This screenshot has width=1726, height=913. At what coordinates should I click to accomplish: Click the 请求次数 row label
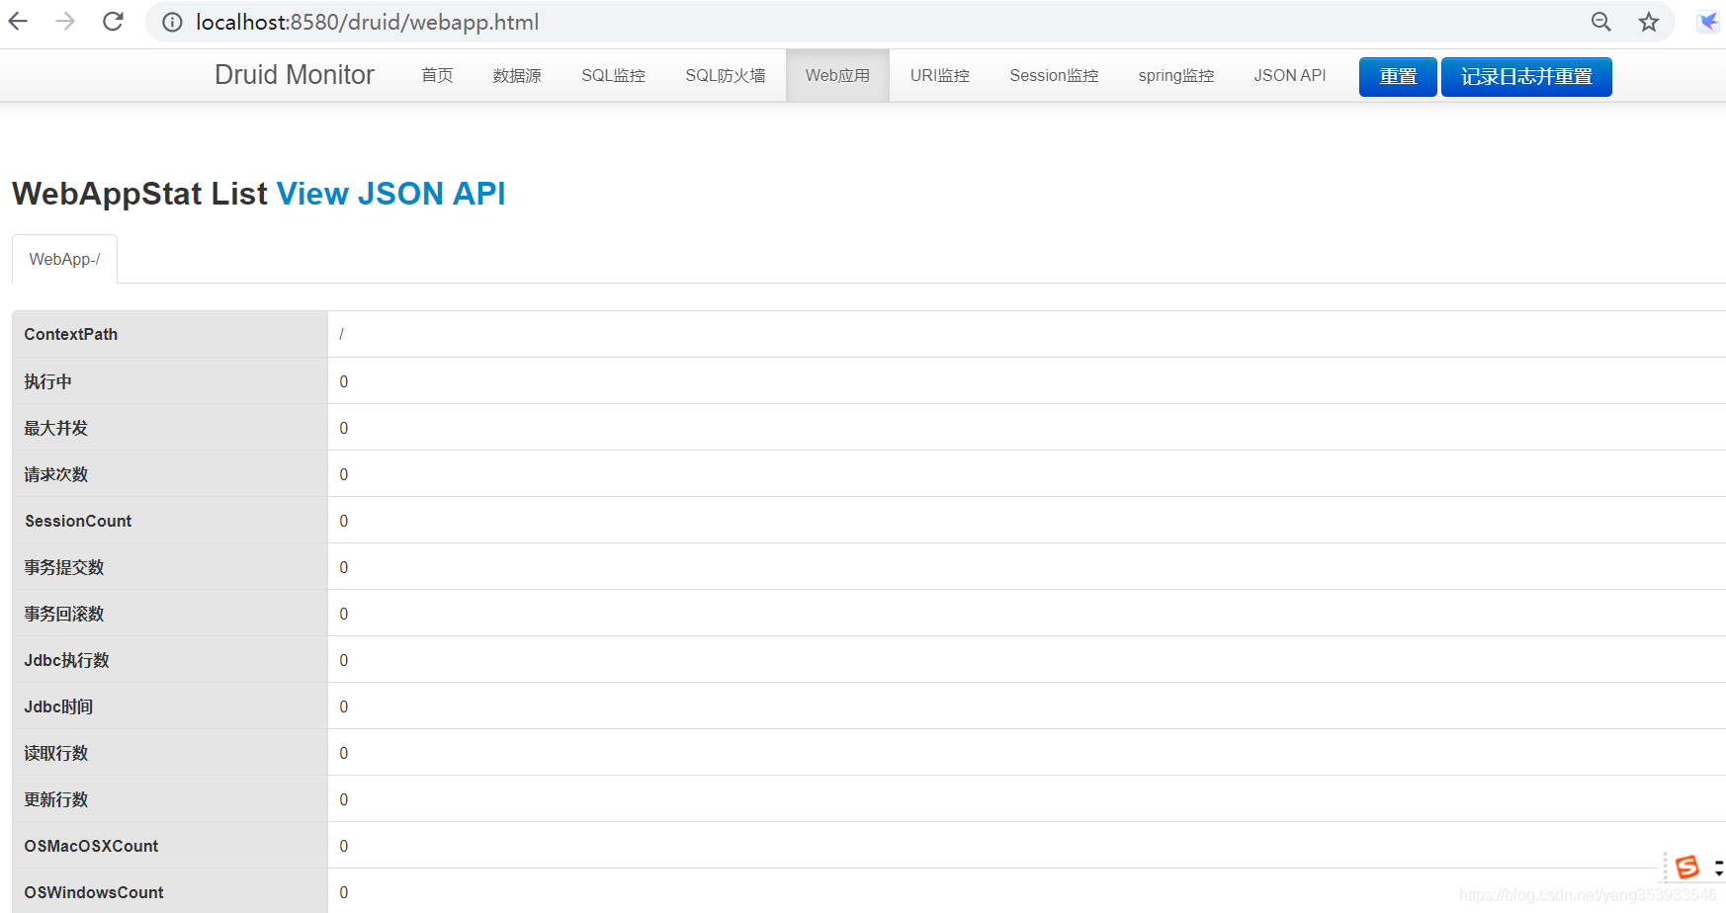coord(56,474)
